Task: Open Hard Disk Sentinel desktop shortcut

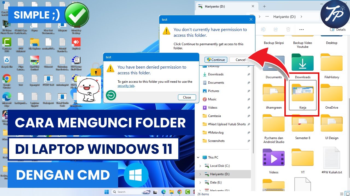Action: (x=34, y=63)
